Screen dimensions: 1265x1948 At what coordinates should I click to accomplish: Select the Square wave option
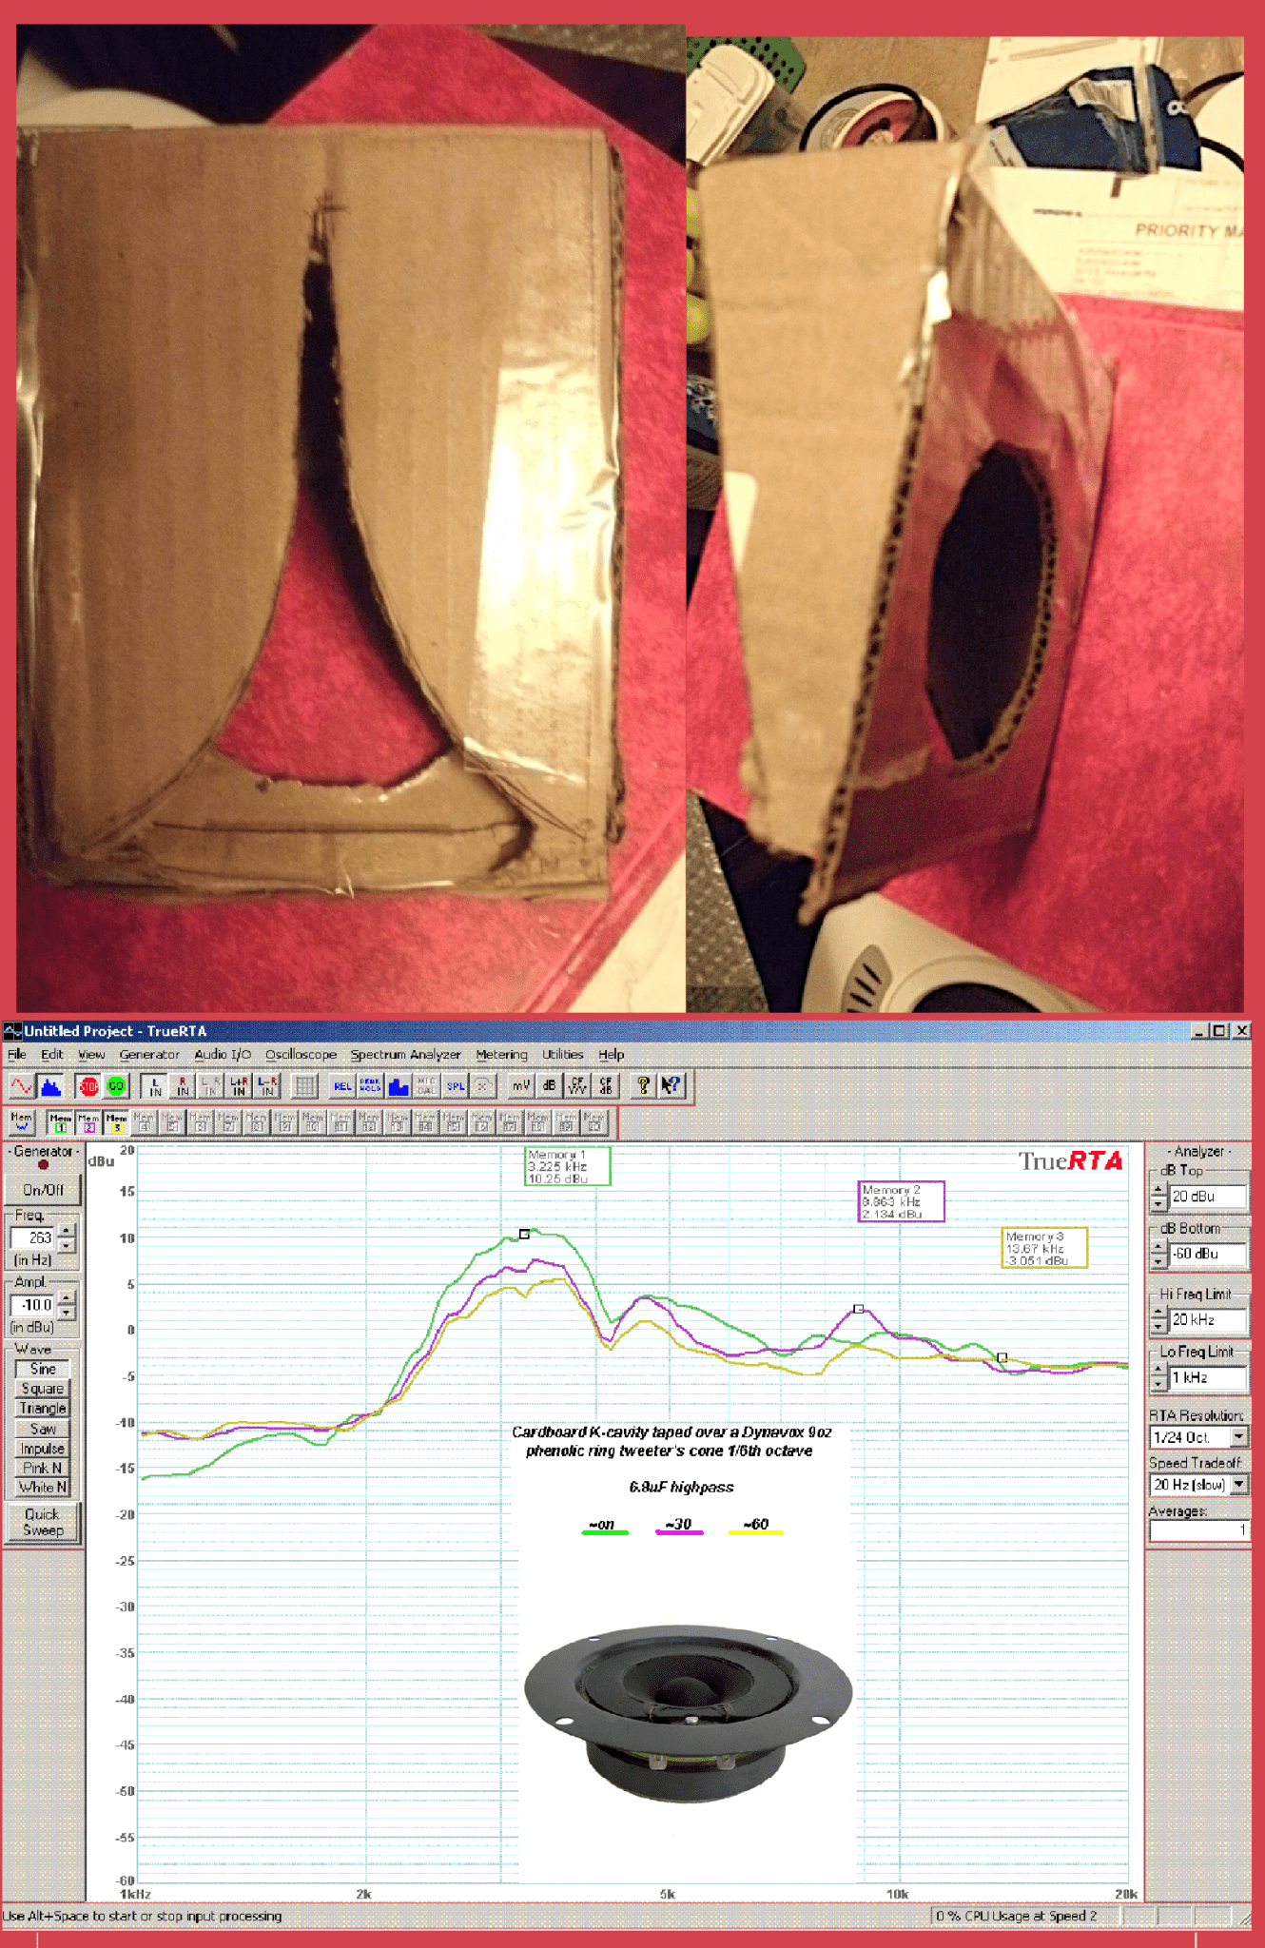(43, 1389)
